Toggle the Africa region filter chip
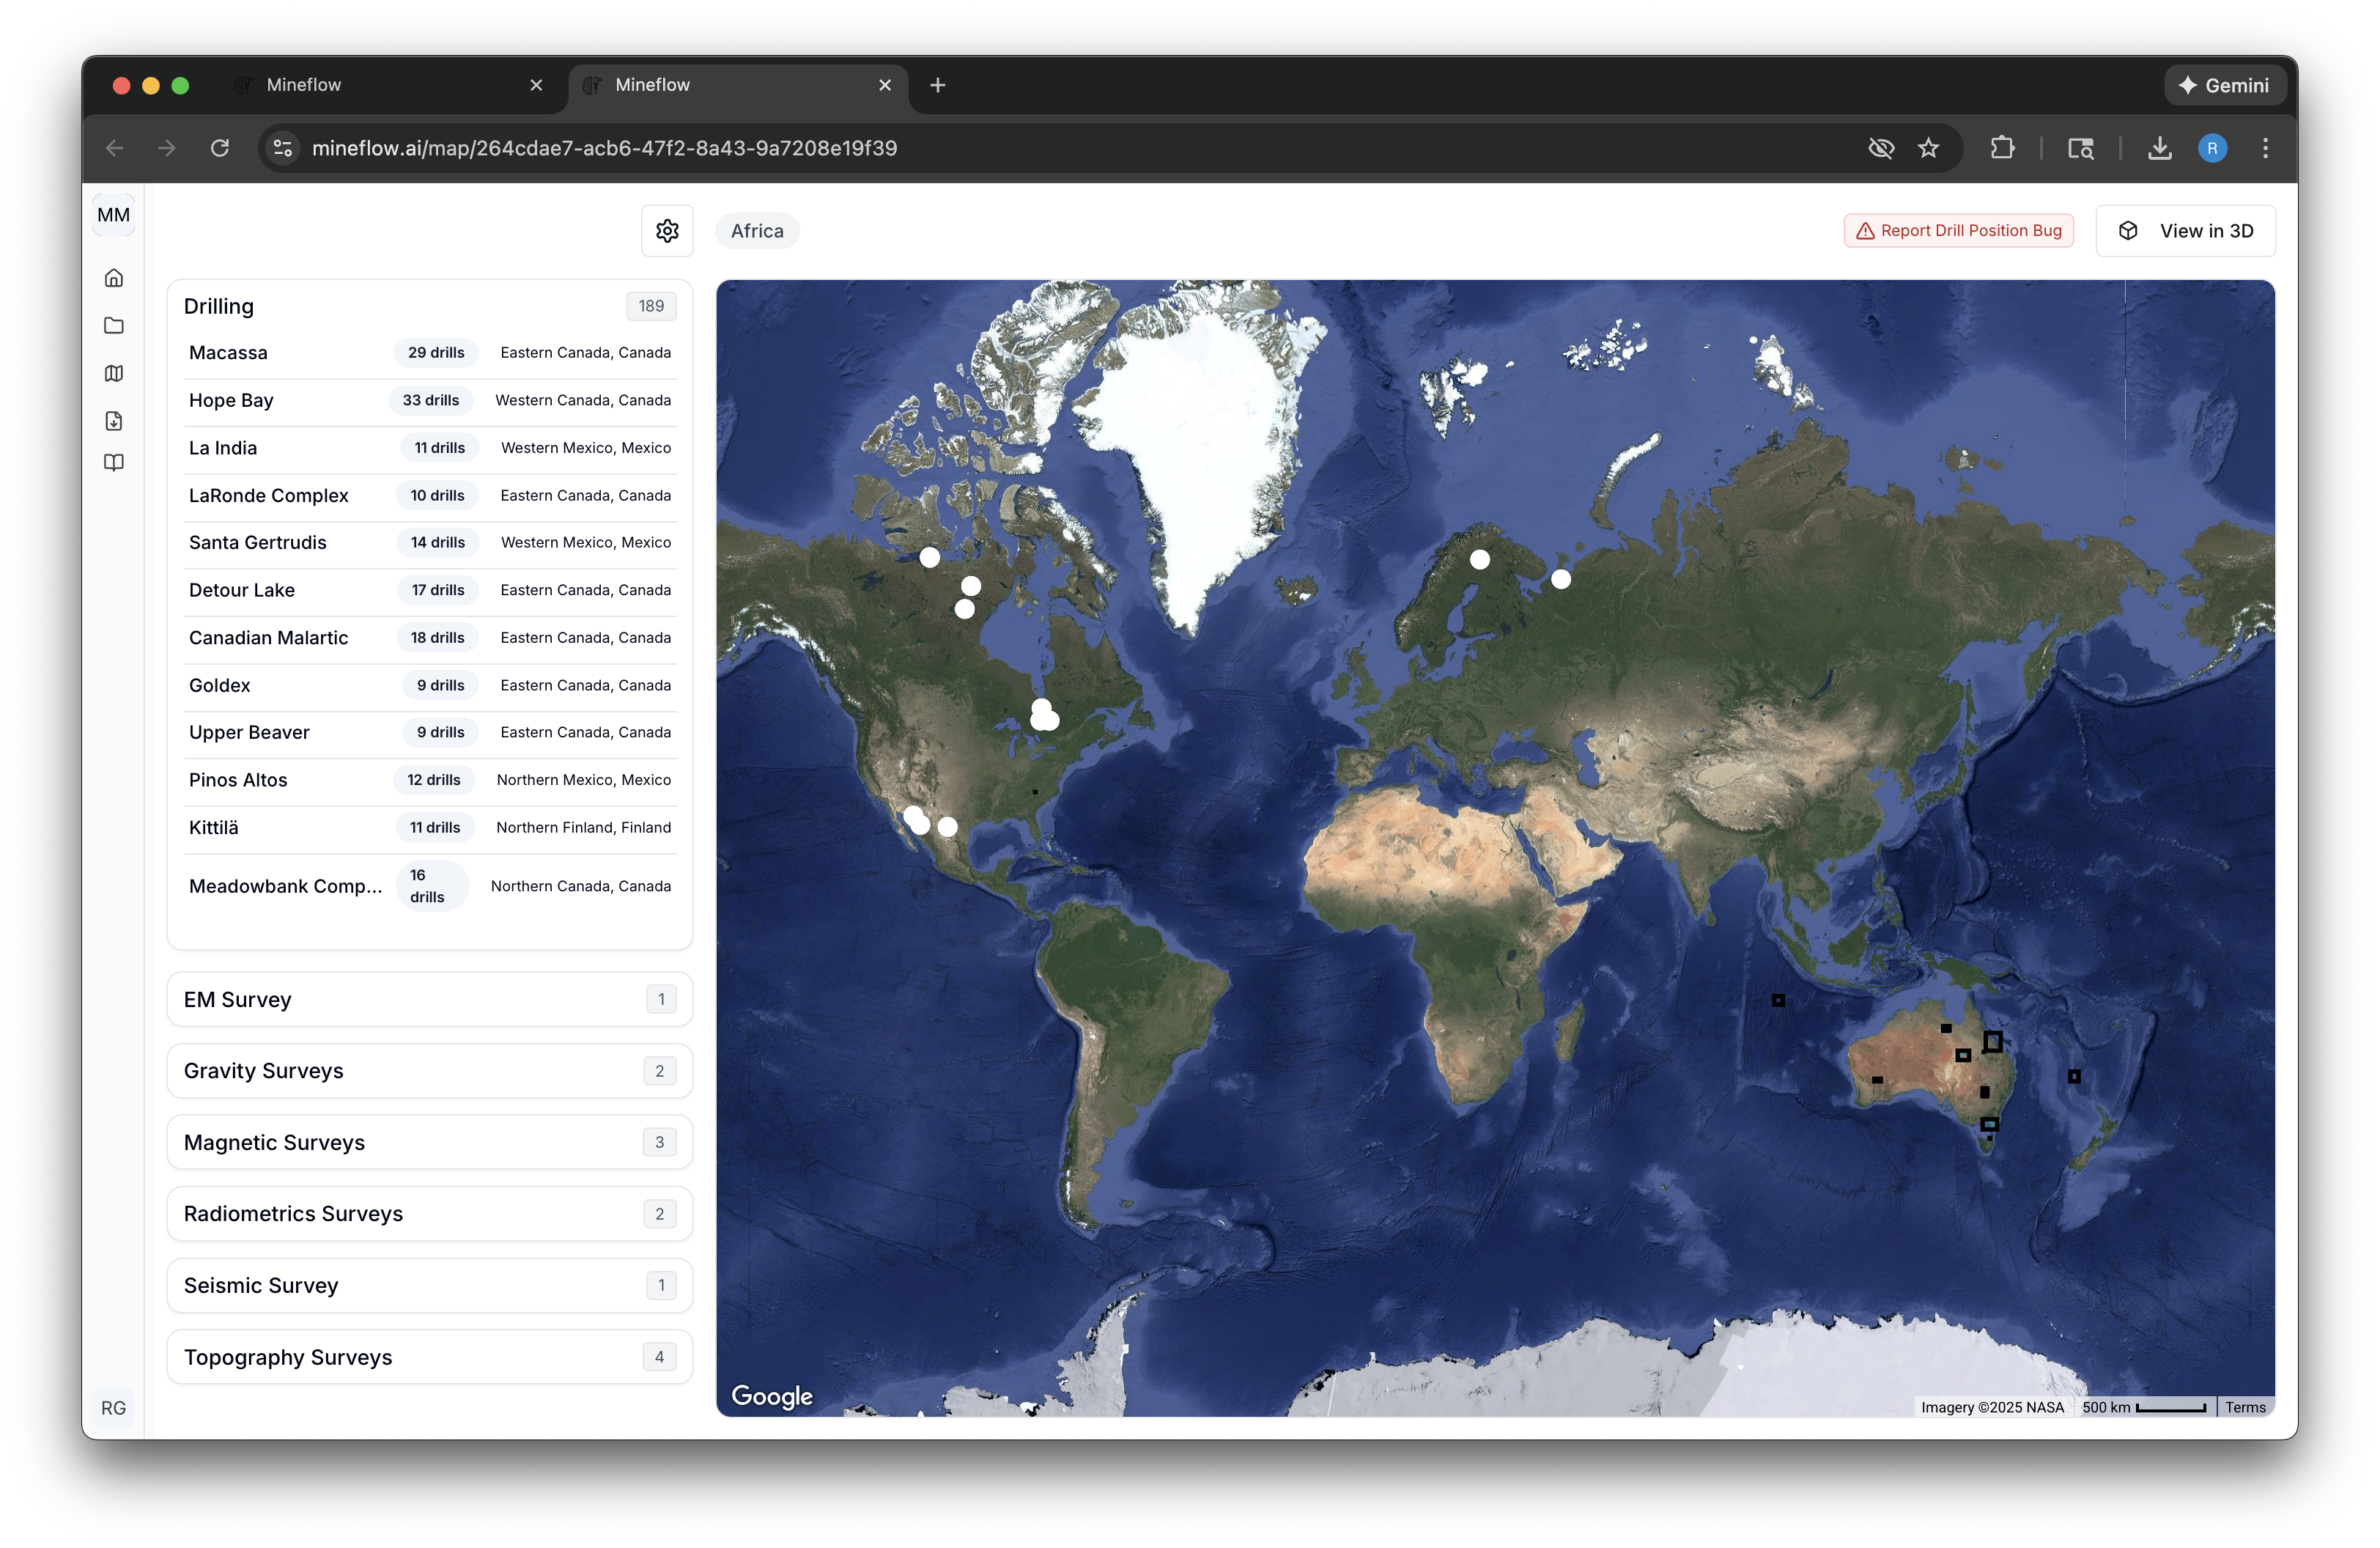The image size is (2380, 1548). click(x=756, y=230)
